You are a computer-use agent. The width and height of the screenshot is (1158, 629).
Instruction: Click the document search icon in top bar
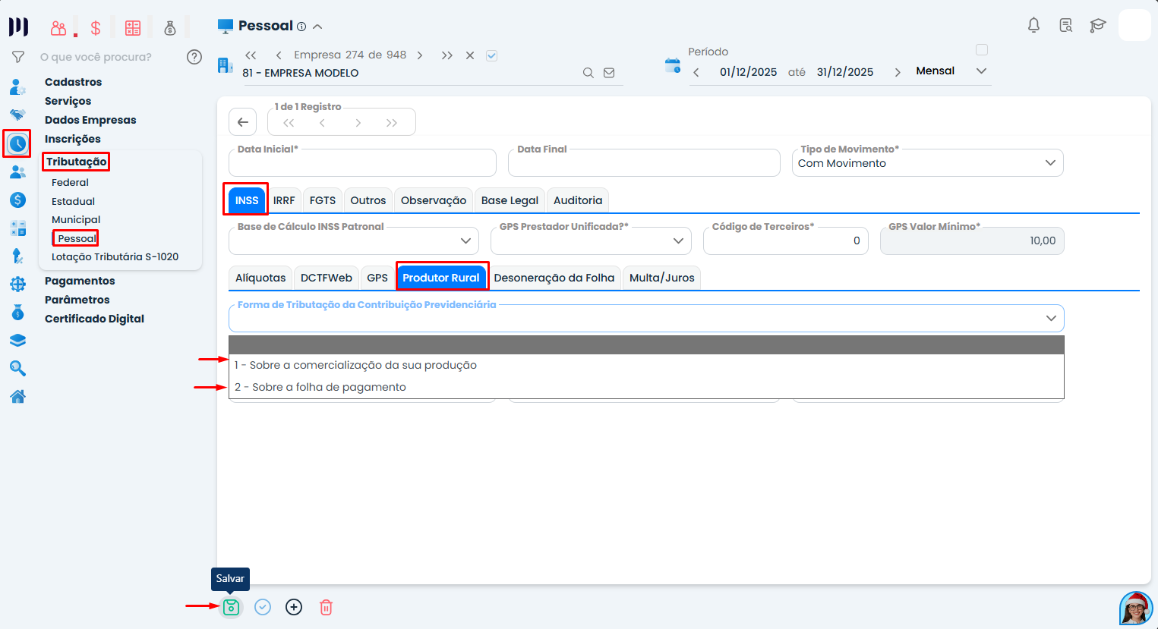[1065, 25]
